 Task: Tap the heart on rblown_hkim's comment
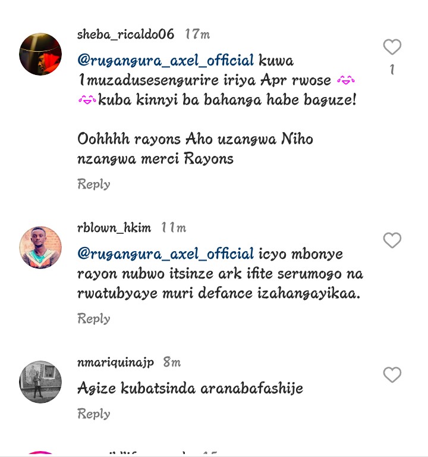392,240
